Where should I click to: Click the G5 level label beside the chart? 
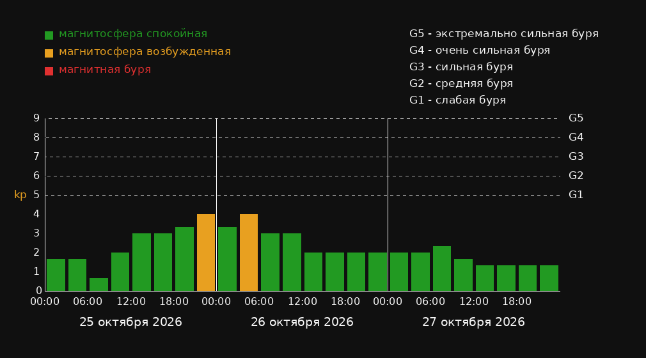(x=576, y=118)
